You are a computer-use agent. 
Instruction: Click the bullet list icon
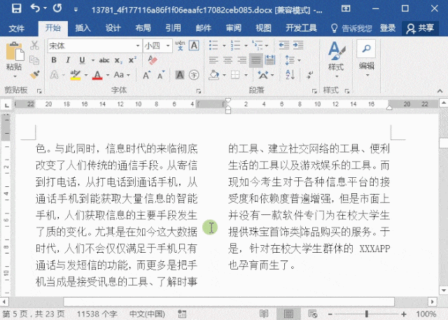(x=213, y=45)
